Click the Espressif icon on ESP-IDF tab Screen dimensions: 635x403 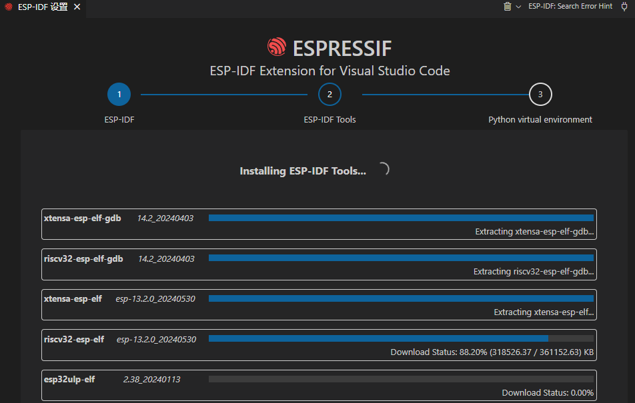(9, 7)
